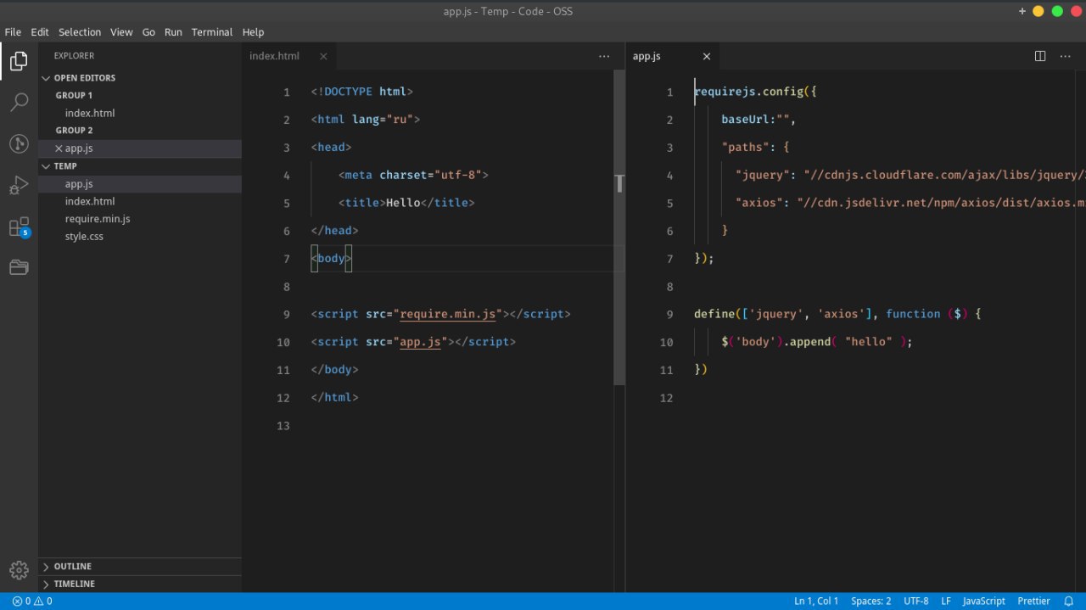The width and height of the screenshot is (1086, 610).
Task: Click Prettier in the status bar
Action: tap(1033, 601)
